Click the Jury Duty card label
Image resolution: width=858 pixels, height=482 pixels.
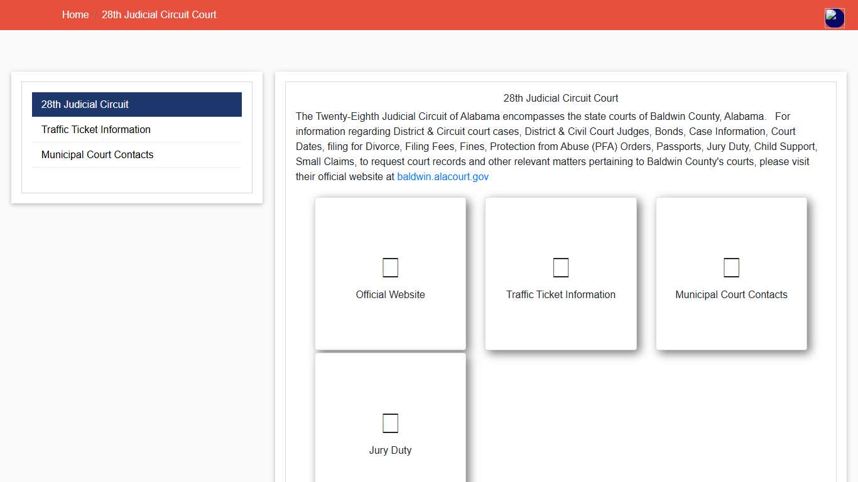tap(390, 451)
